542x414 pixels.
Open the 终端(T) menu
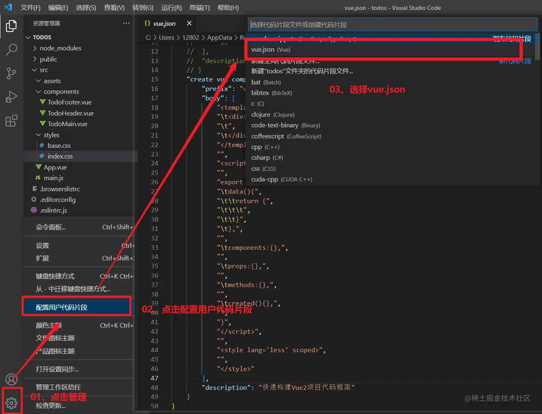coord(200,8)
